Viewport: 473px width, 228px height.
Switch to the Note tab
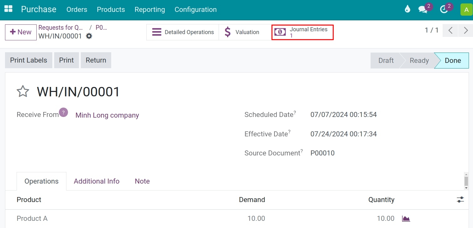(142, 181)
